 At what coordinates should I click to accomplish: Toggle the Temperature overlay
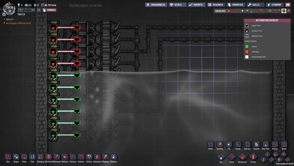[238, 11]
